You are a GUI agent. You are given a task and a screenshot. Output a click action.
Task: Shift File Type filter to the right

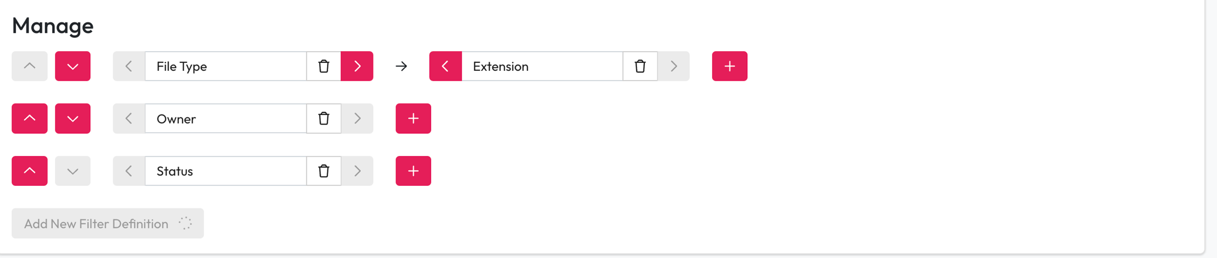(357, 66)
